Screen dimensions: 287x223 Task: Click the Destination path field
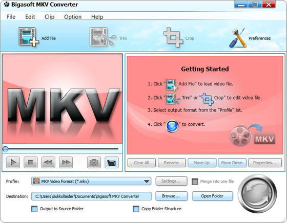click(91, 196)
